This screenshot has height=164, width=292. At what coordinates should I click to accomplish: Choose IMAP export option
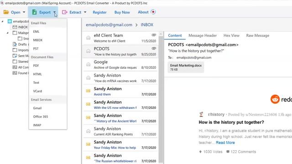tap(48, 125)
